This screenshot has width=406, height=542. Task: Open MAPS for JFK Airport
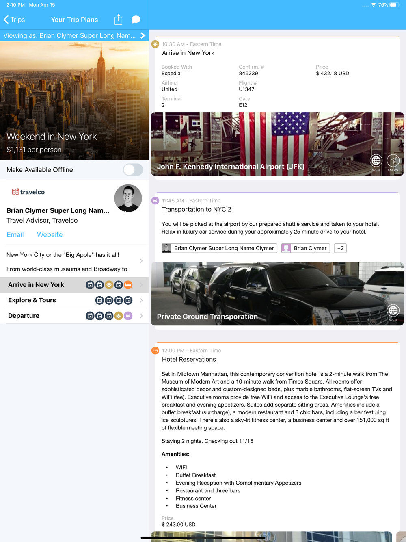click(x=393, y=163)
